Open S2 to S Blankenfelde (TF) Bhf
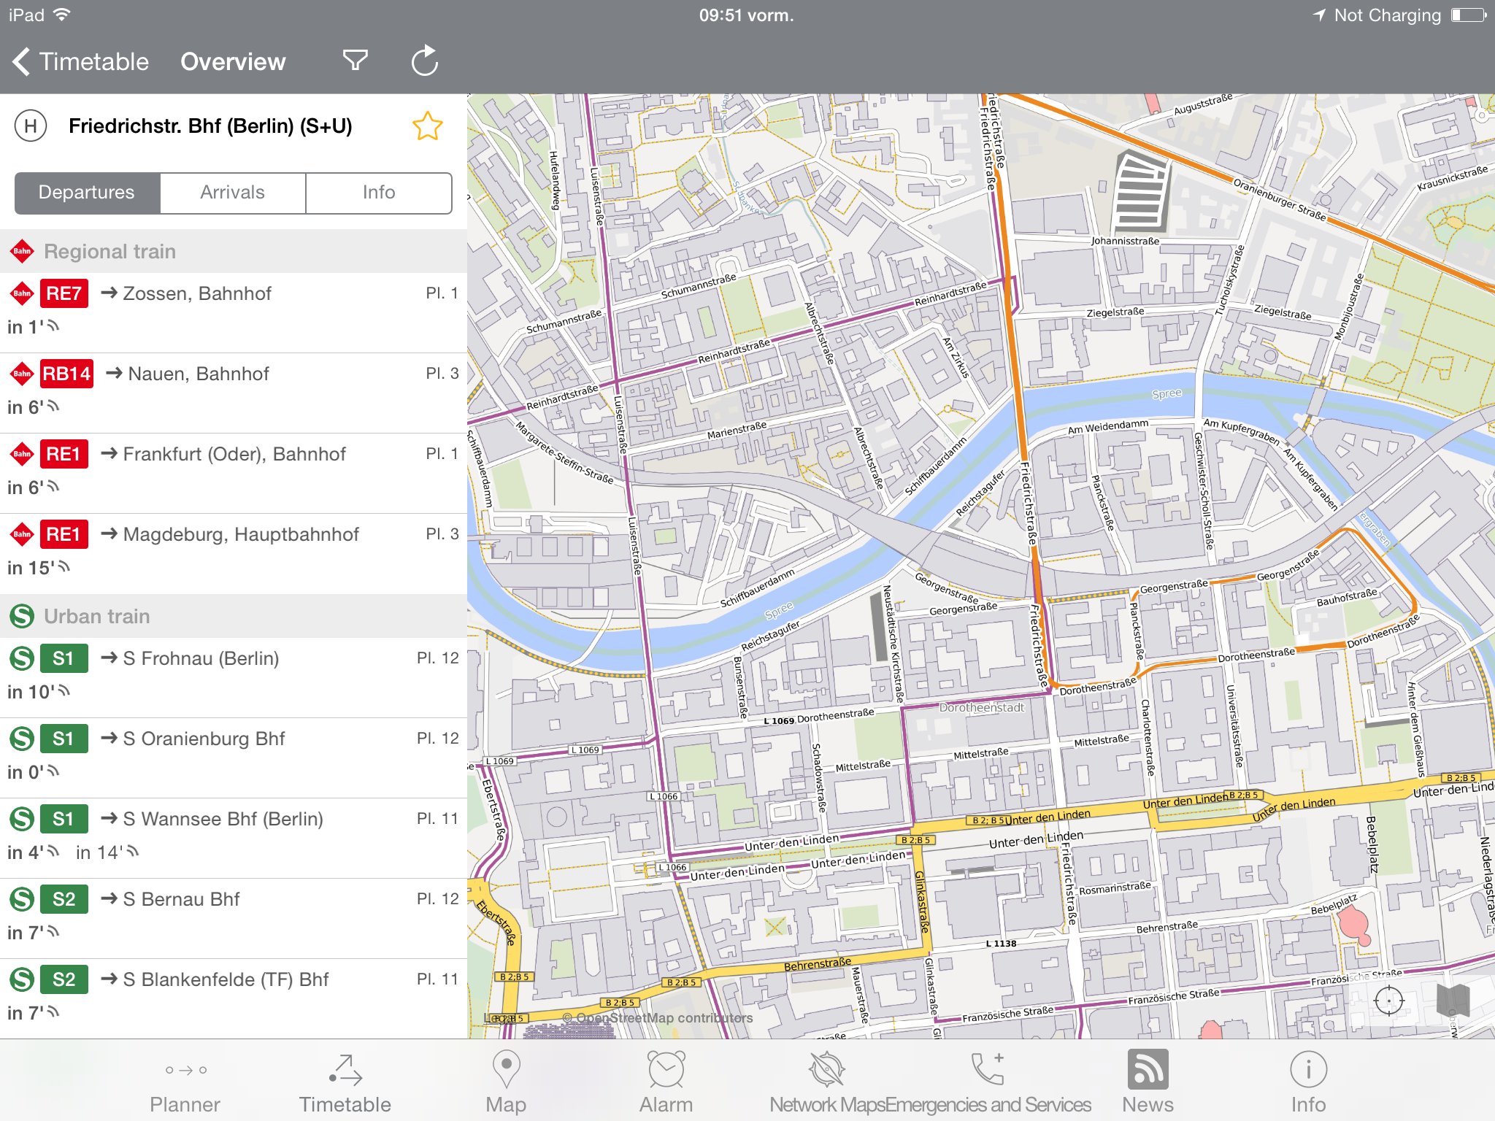 234,999
